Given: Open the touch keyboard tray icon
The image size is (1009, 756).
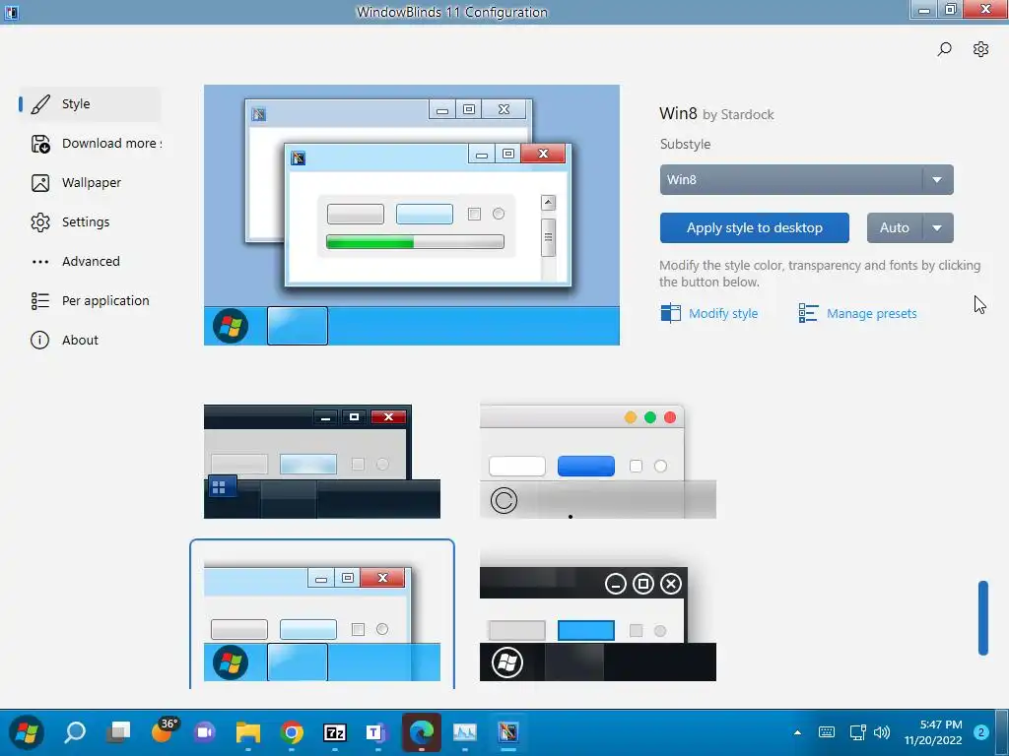Looking at the screenshot, I should (x=827, y=732).
